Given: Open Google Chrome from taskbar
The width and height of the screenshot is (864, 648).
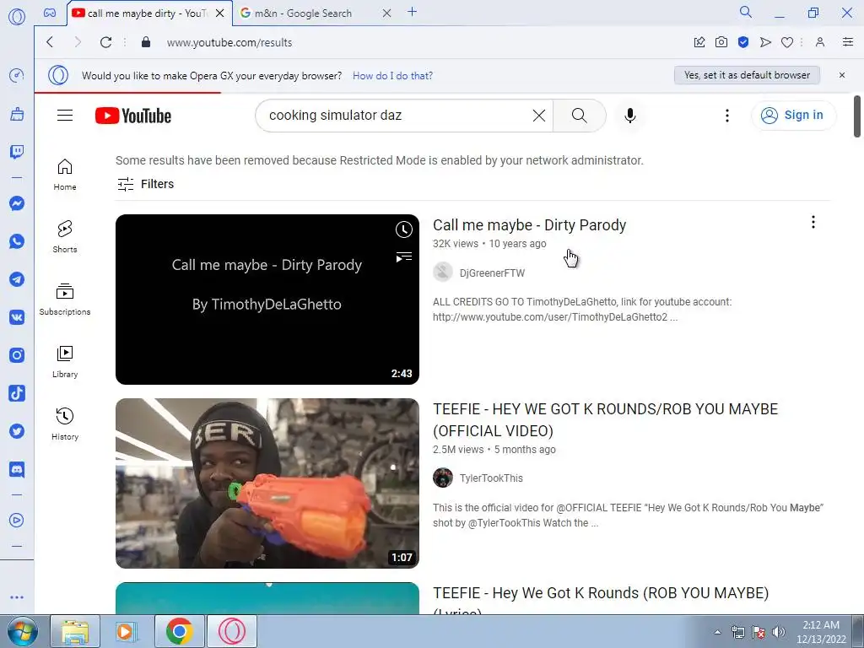Looking at the screenshot, I should point(179,631).
